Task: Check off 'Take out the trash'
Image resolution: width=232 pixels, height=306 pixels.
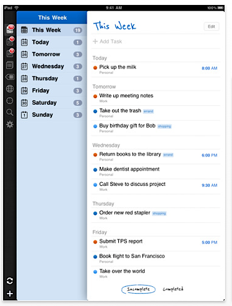Action: click(x=95, y=111)
